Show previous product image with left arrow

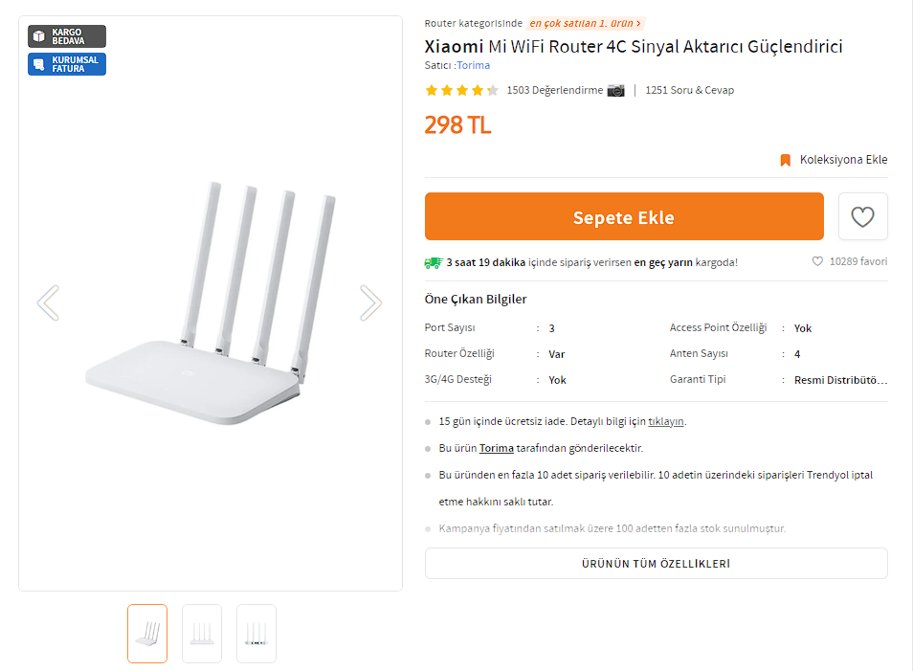[49, 302]
